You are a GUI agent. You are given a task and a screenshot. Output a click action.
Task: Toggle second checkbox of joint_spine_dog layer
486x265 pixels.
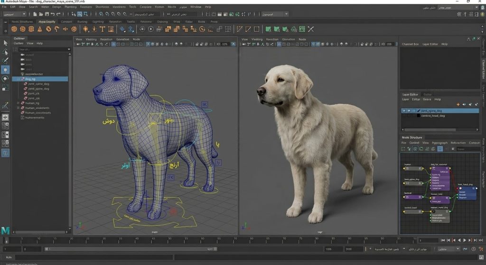pos(409,110)
